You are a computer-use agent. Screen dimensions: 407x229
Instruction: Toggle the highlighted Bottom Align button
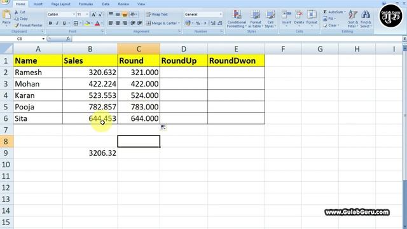[x=125, y=15]
